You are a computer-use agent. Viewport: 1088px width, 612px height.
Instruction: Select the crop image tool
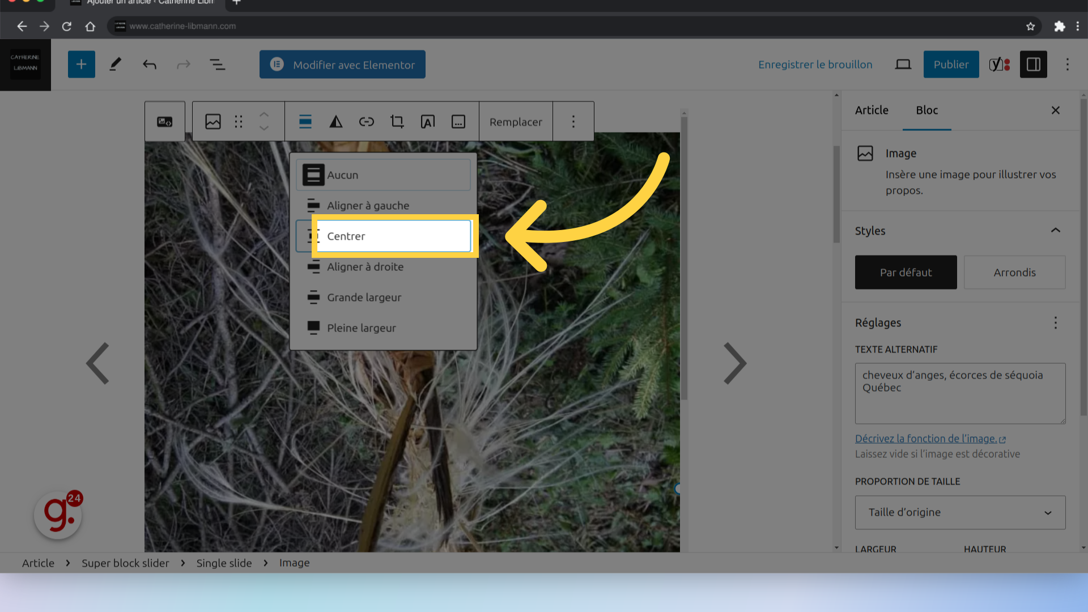(x=397, y=122)
